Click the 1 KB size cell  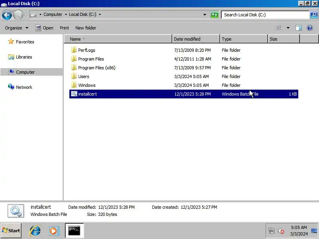[x=293, y=94]
